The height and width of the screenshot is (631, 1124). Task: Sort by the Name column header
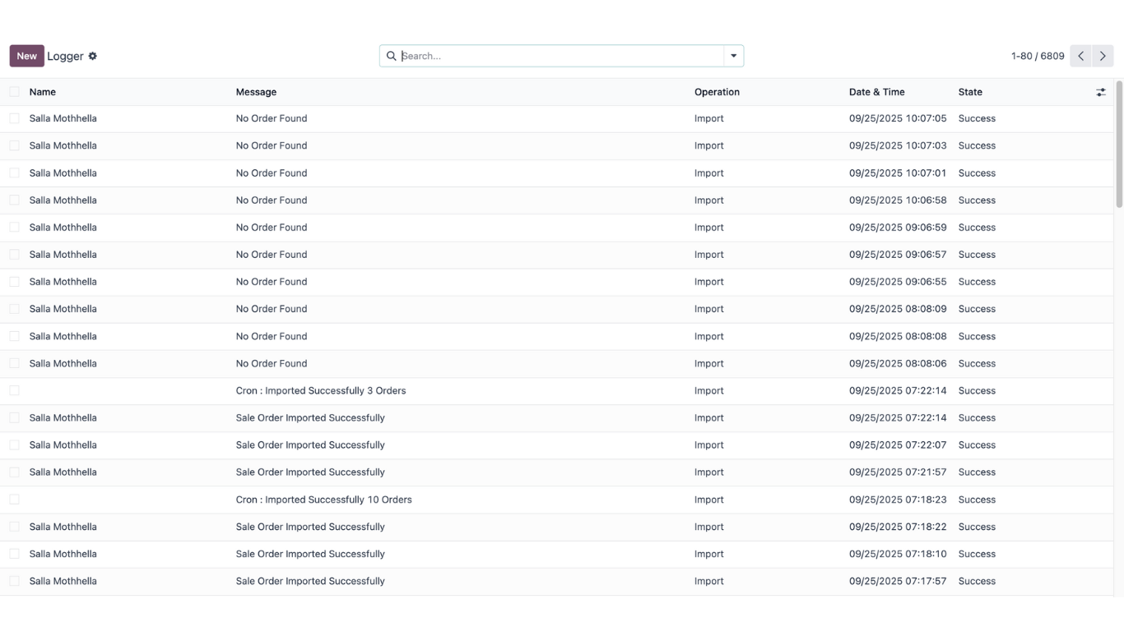[43, 92]
